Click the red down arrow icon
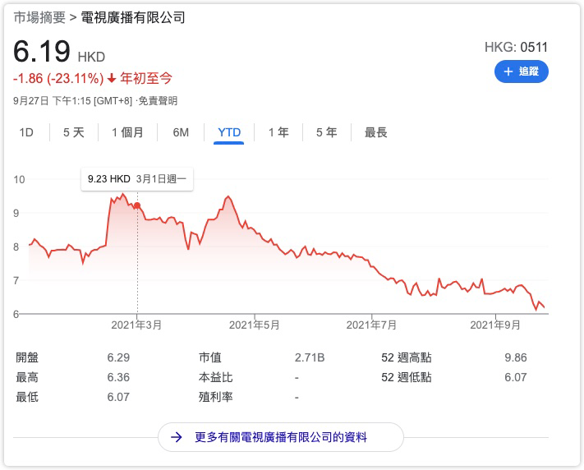This screenshot has width=584, height=470. (x=112, y=78)
